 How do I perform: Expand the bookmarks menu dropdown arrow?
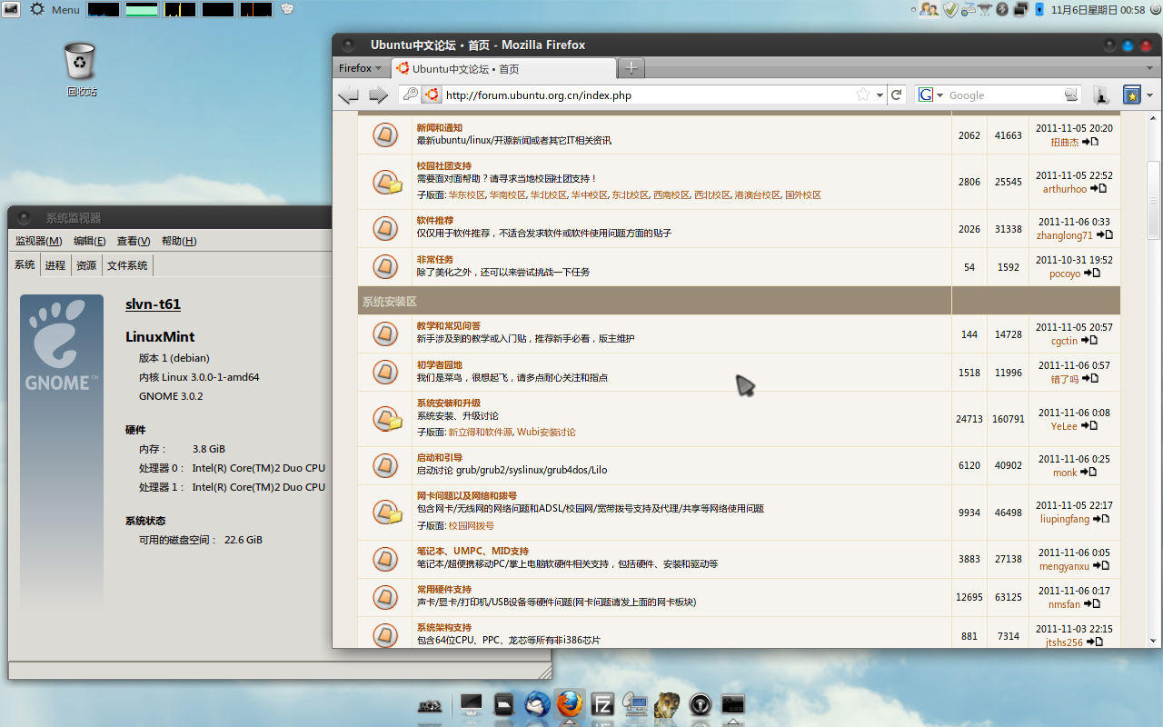[1149, 95]
